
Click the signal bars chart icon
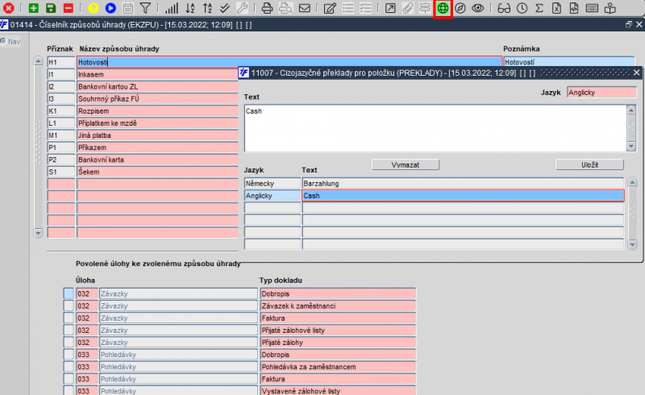[x=172, y=8]
